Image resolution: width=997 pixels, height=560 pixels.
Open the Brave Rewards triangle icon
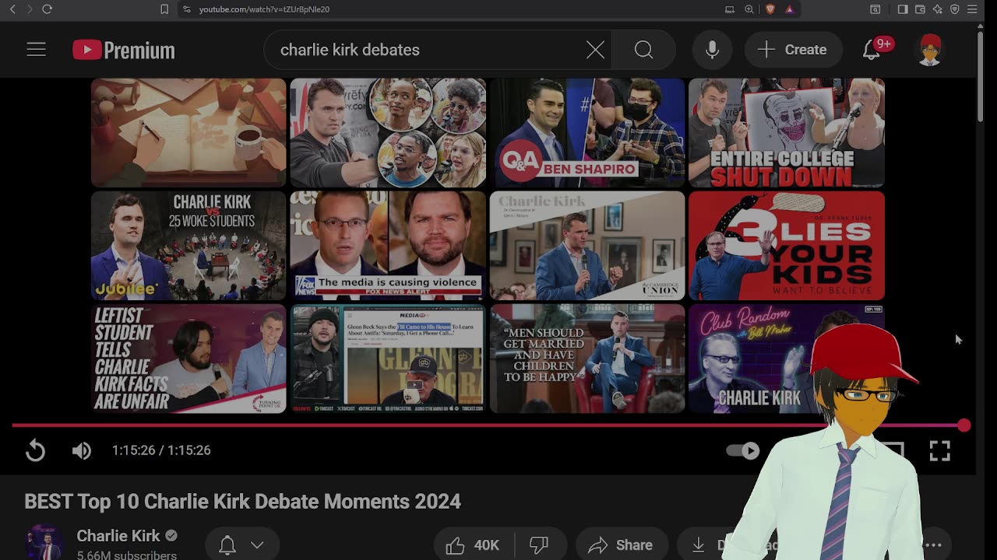pos(789,9)
